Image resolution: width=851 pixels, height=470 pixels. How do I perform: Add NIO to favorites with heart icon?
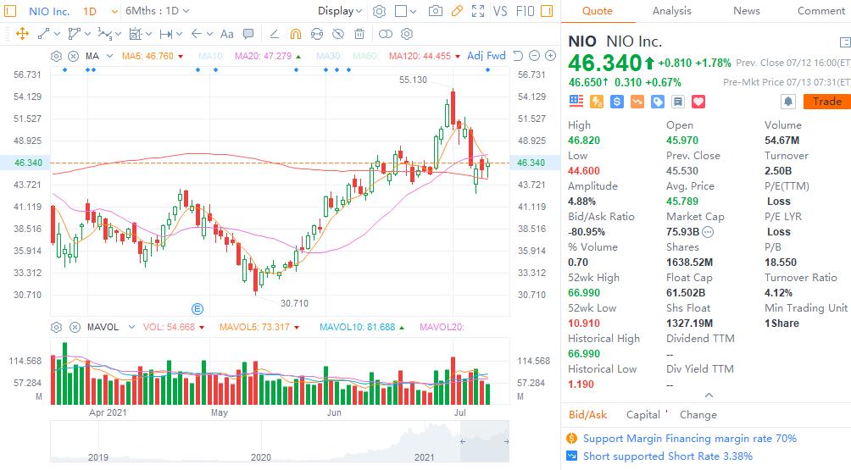point(698,102)
